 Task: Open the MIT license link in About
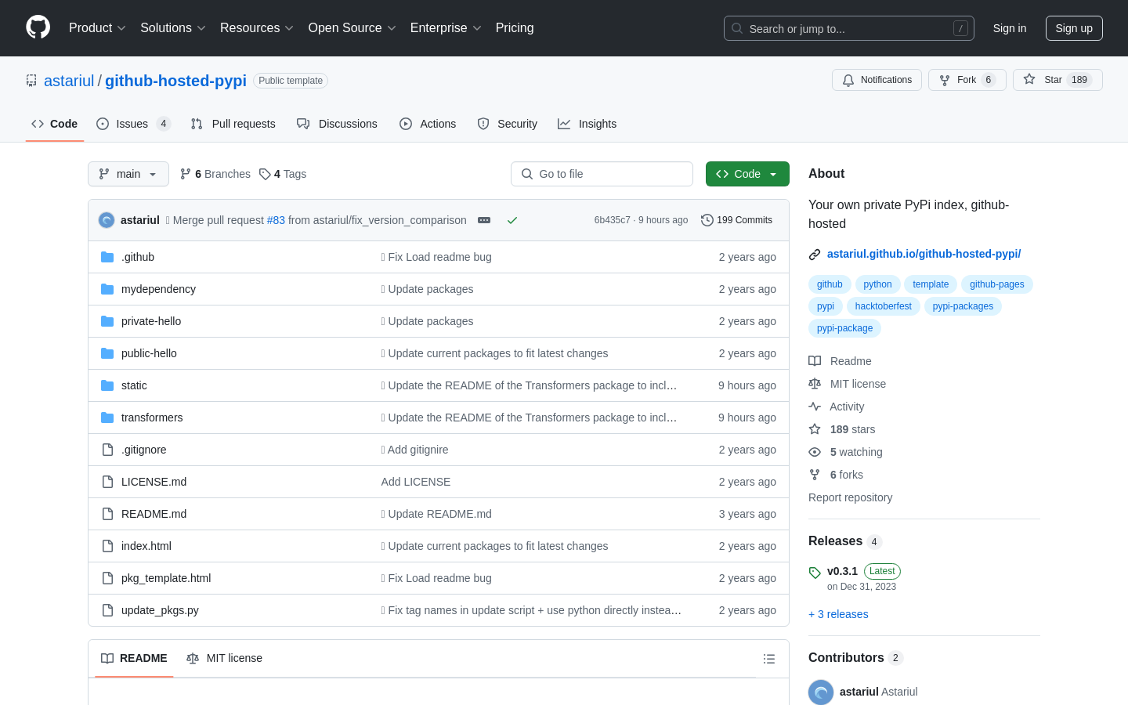(x=848, y=384)
